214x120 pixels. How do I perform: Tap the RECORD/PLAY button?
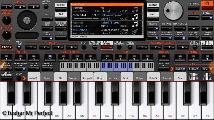pyautogui.click(x=61, y=28)
